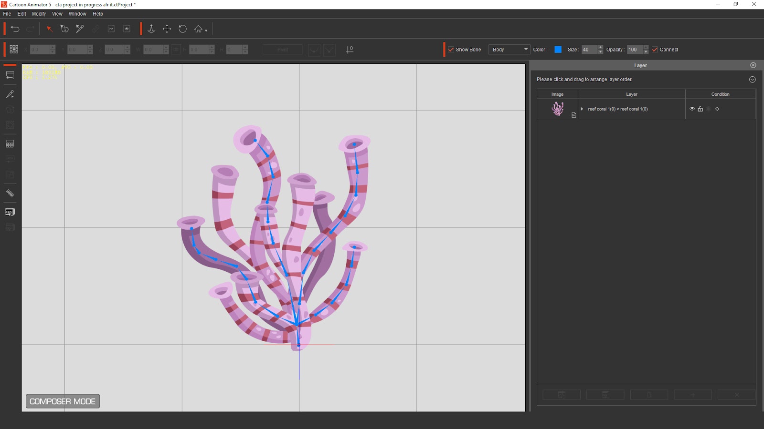764x429 pixels.
Task: Open the Body bone type dropdown
Action: coord(509,49)
